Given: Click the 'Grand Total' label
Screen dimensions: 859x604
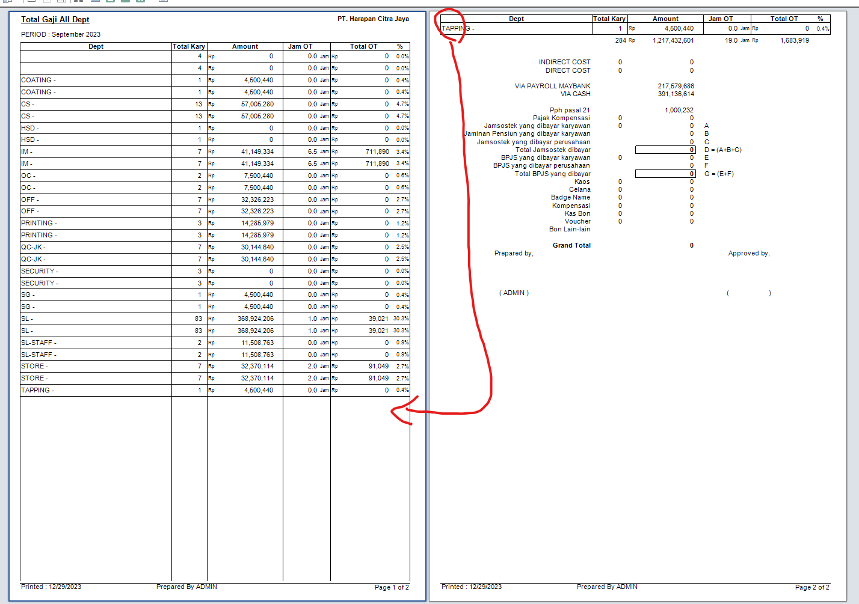Looking at the screenshot, I should click(x=571, y=246).
